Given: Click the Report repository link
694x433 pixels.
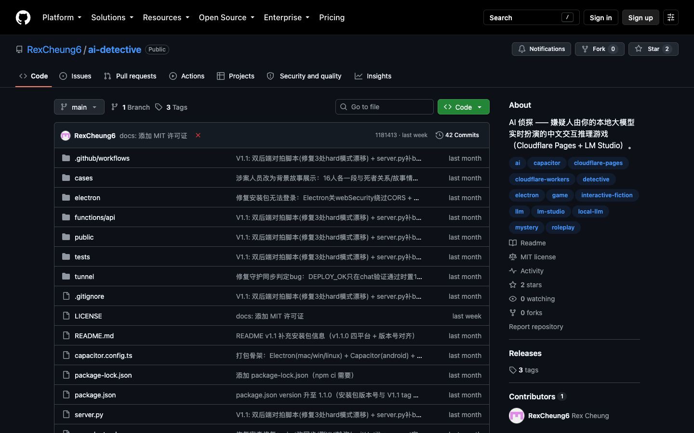Looking at the screenshot, I should click(536, 327).
